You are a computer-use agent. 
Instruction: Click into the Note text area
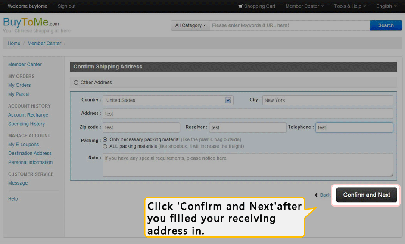click(x=247, y=165)
